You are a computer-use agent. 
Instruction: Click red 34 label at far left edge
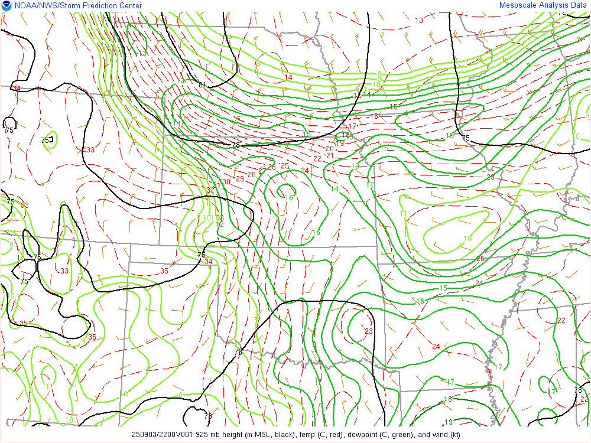[17, 89]
